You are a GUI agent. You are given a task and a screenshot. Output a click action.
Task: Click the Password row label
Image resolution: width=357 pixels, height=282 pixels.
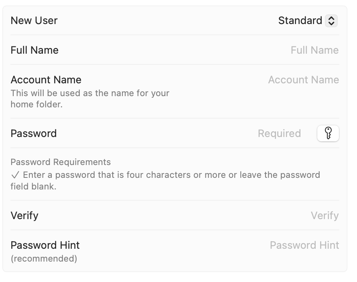pyautogui.click(x=33, y=133)
